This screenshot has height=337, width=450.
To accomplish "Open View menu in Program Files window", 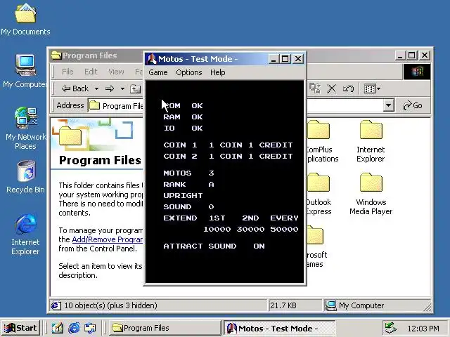I will [116, 72].
